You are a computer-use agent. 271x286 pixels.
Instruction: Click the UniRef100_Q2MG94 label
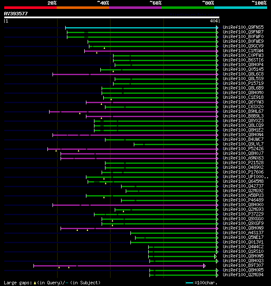coord(243,275)
